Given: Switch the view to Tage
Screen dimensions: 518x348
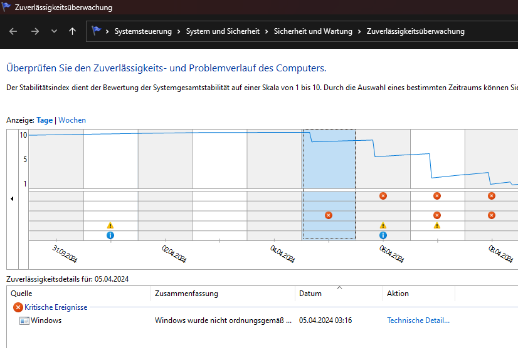Looking at the screenshot, I should (x=45, y=120).
